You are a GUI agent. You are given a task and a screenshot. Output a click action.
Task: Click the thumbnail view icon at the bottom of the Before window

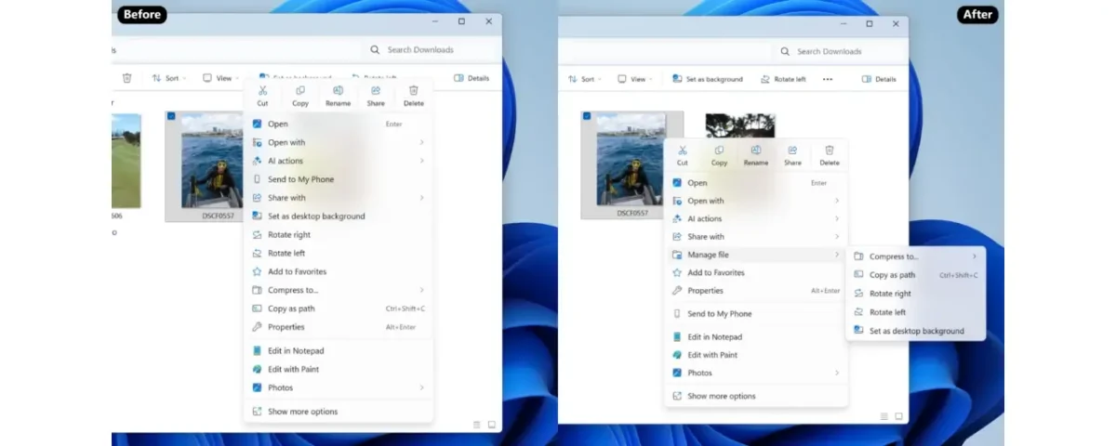(x=492, y=425)
